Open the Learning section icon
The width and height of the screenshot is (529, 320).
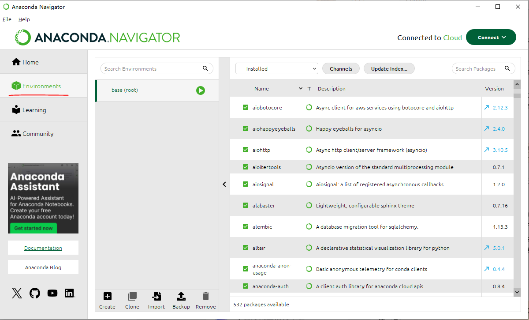pos(16,110)
